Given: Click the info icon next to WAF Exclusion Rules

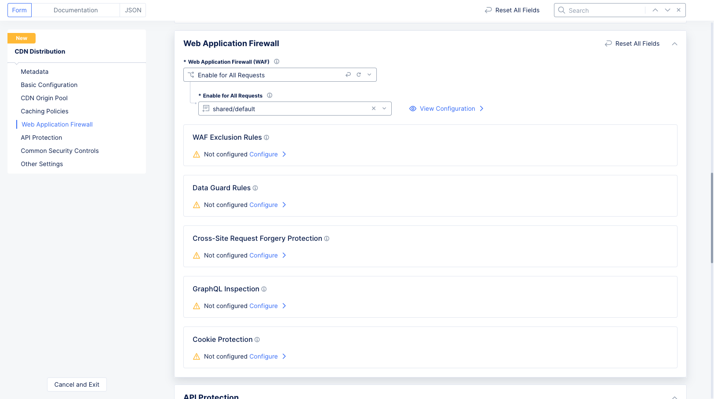Looking at the screenshot, I should [266, 137].
